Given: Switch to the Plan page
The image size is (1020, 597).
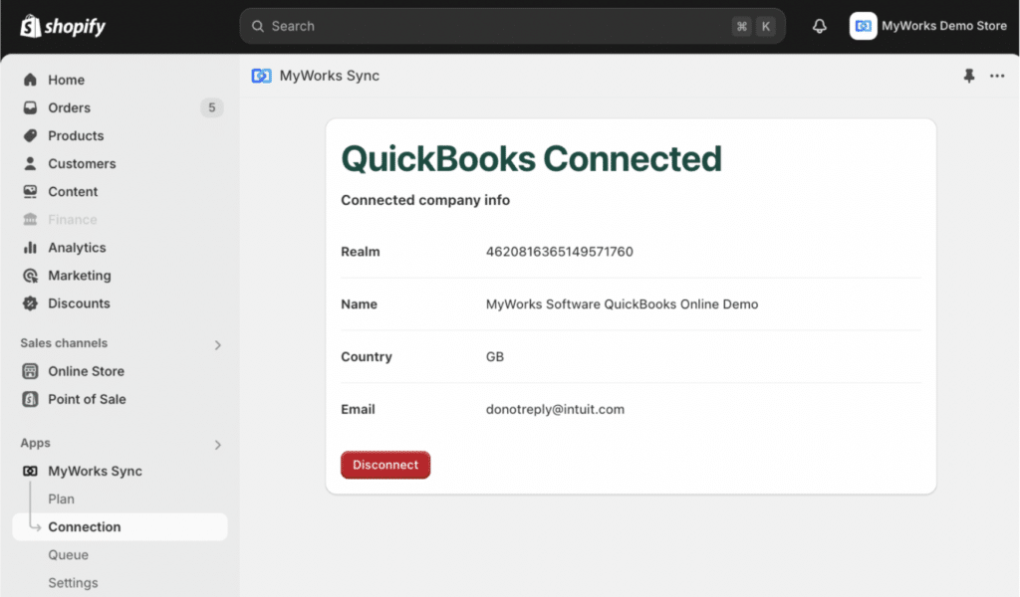Looking at the screenshot, I should point(62,498).
